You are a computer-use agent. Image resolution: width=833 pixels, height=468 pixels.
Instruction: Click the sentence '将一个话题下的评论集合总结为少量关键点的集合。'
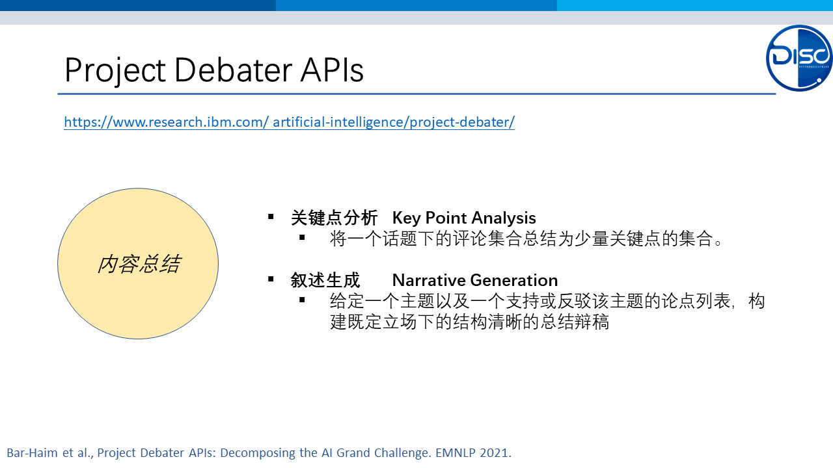click(527, 239)
